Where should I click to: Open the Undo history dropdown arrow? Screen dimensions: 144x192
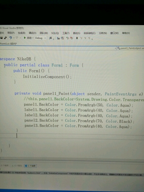point(14,38)
